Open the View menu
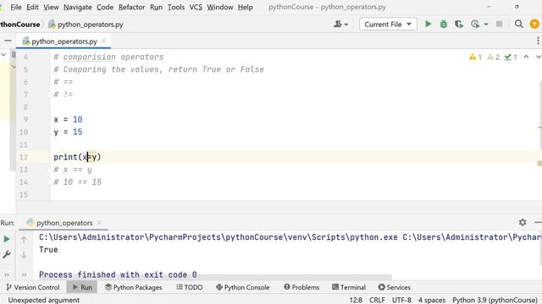The width and height of the screenshot is (542, 304). point(51,8)
